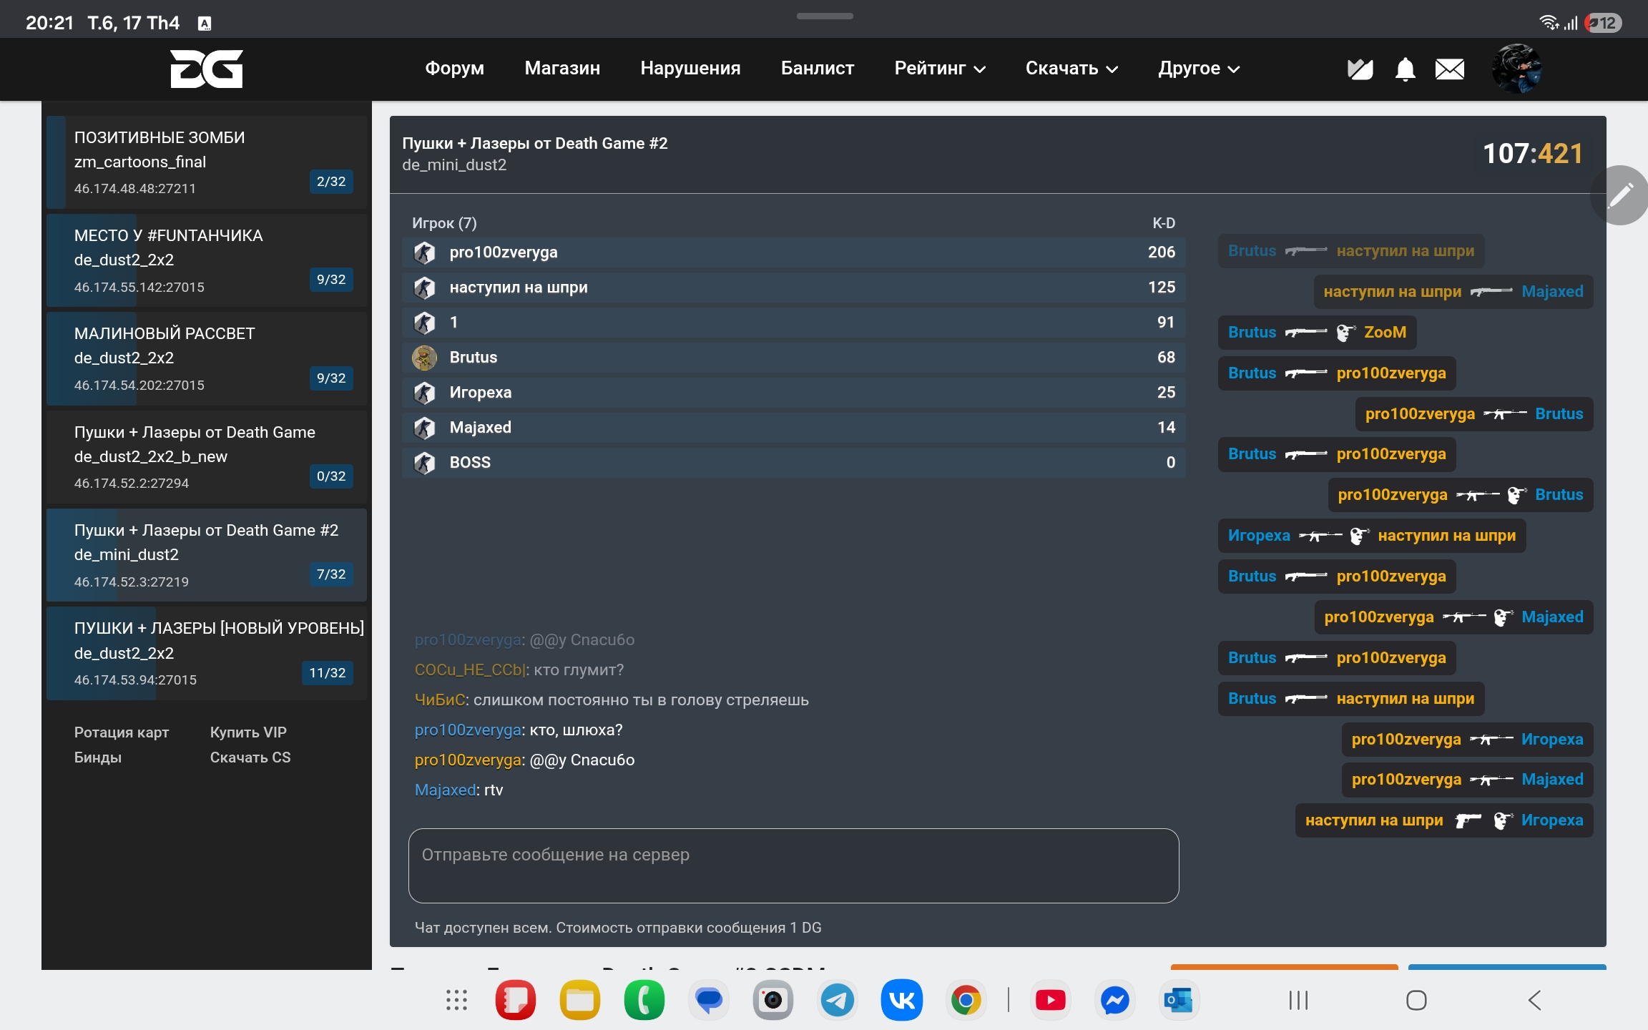Screen dimensions: 1648x1030
Task: Open the Telegram app in the dock
Action: [837, 1000]
